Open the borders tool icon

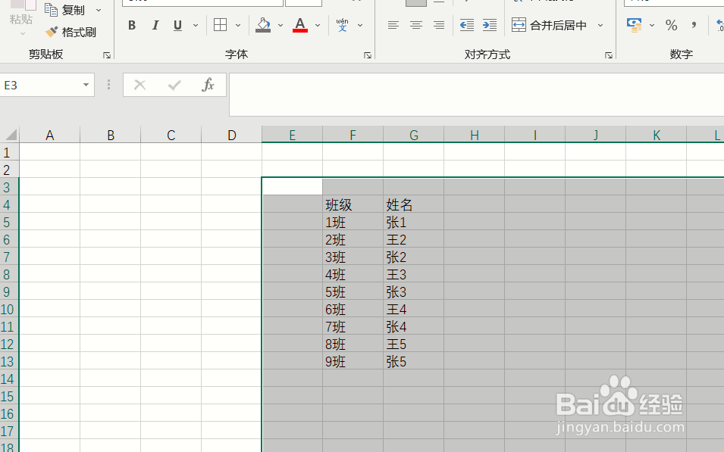(x=218, y=25)
